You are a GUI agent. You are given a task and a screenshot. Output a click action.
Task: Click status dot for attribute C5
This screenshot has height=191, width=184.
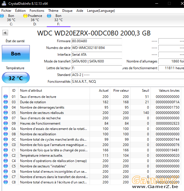click(6, 166)
